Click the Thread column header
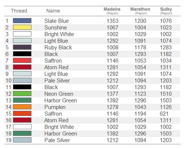185x148 pixels. [19, 11]
